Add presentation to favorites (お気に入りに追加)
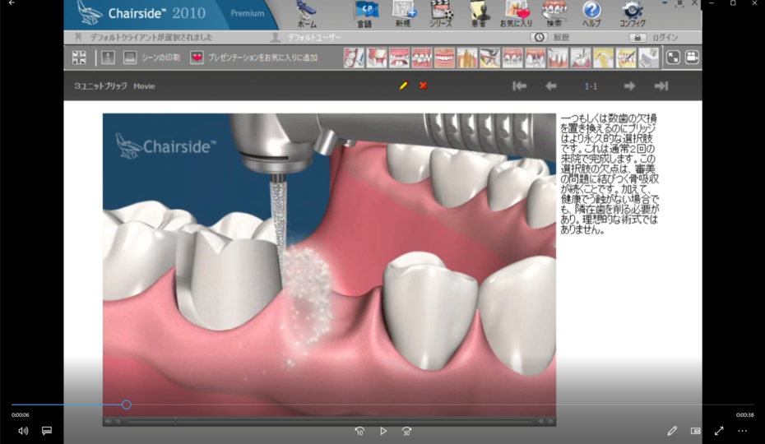The height and width of the screenshot is (444, 765). point(253,58)
